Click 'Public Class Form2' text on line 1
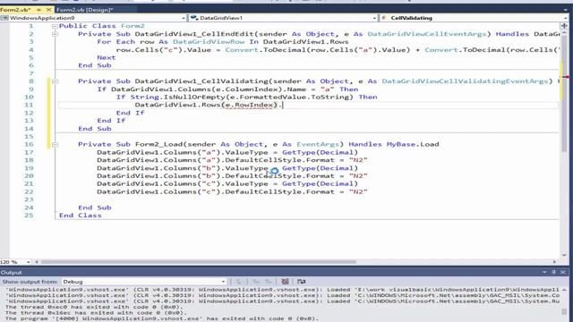The image size is (573, 322). [102, 26]
